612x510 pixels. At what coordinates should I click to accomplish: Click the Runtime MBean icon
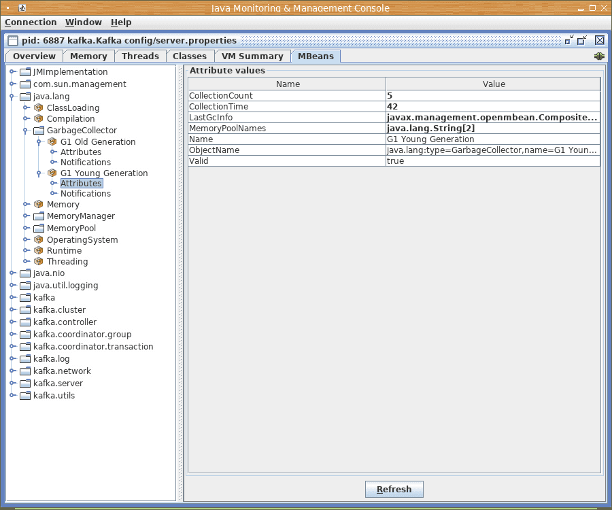[38, 250]
